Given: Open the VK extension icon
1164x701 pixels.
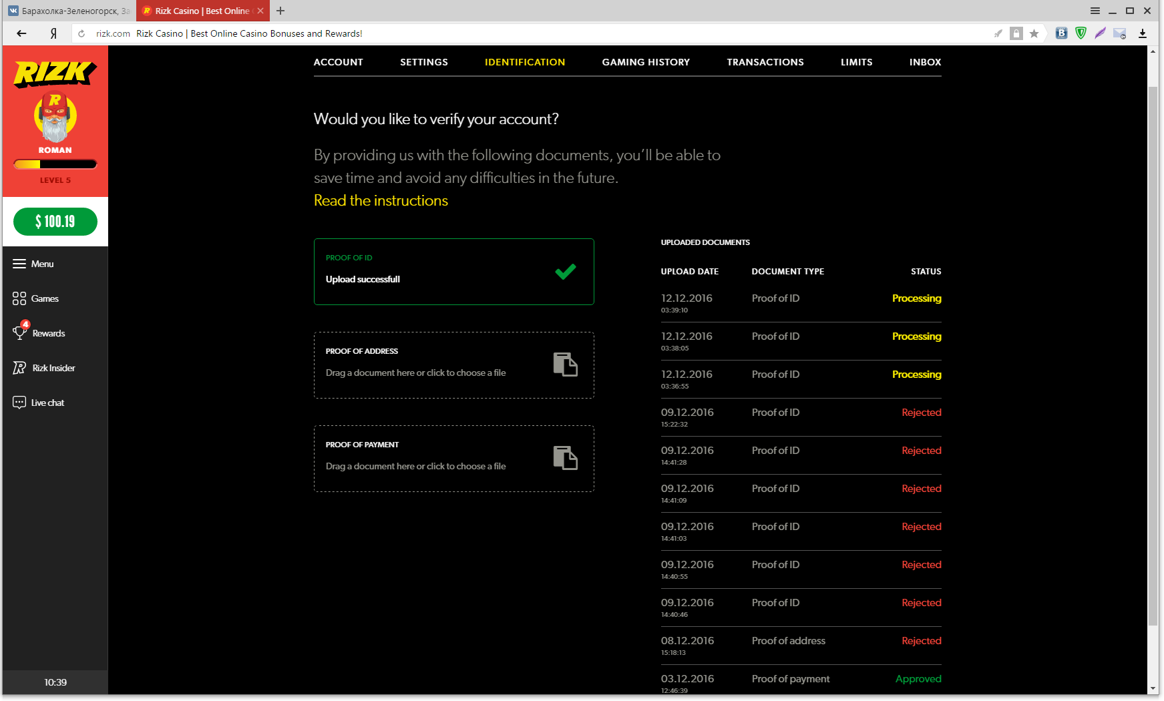Looking at the screenshot, I should [1061, 33].
